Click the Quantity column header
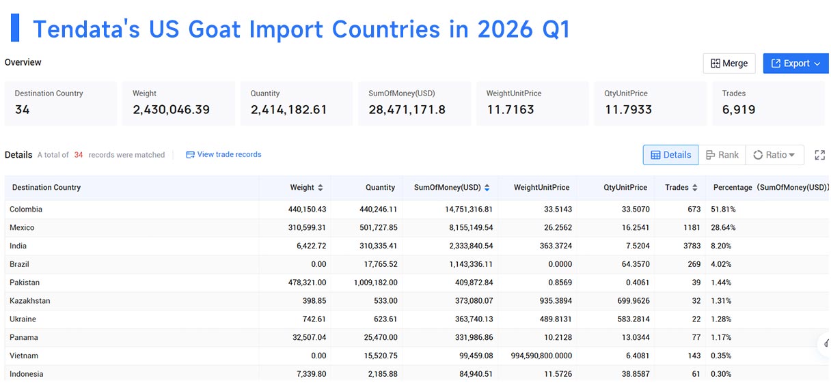This screenshot has height=387, width=831. point(380,188)
